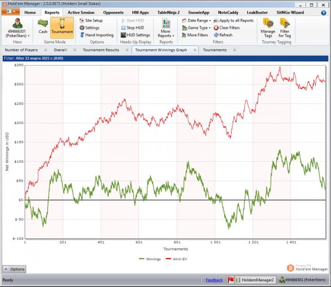This screenshot has height=287, width=331.
Task: Open Manage Tags
Action: (268, 28)
